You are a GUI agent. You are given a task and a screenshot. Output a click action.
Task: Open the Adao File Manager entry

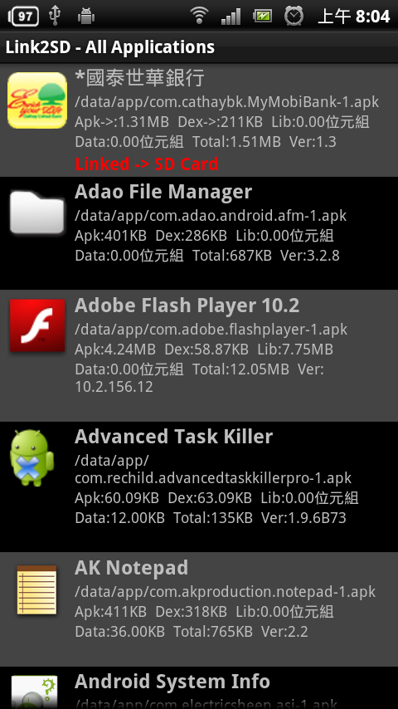199,233
